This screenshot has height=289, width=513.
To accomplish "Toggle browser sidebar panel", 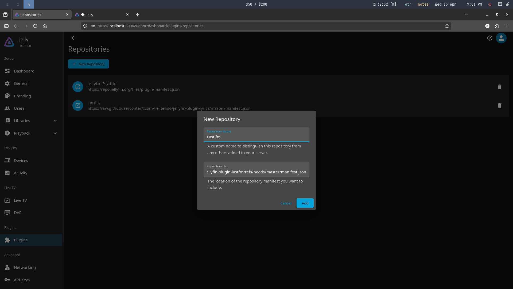I will pyautogui.click(x=6, y=26).
